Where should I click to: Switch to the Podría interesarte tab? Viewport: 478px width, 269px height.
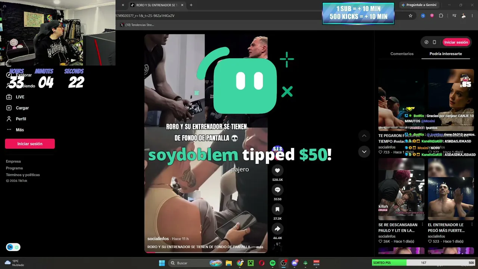[x=446, y=54]
